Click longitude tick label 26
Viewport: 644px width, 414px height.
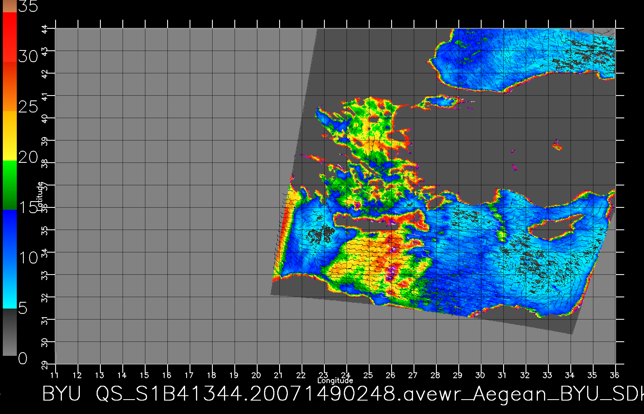pyautogui.click(x=391, y=375)
